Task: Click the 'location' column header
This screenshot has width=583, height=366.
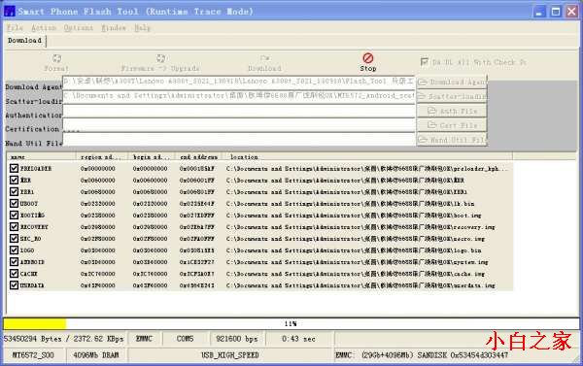Action: pyautogui.click(x=367, y=157)
